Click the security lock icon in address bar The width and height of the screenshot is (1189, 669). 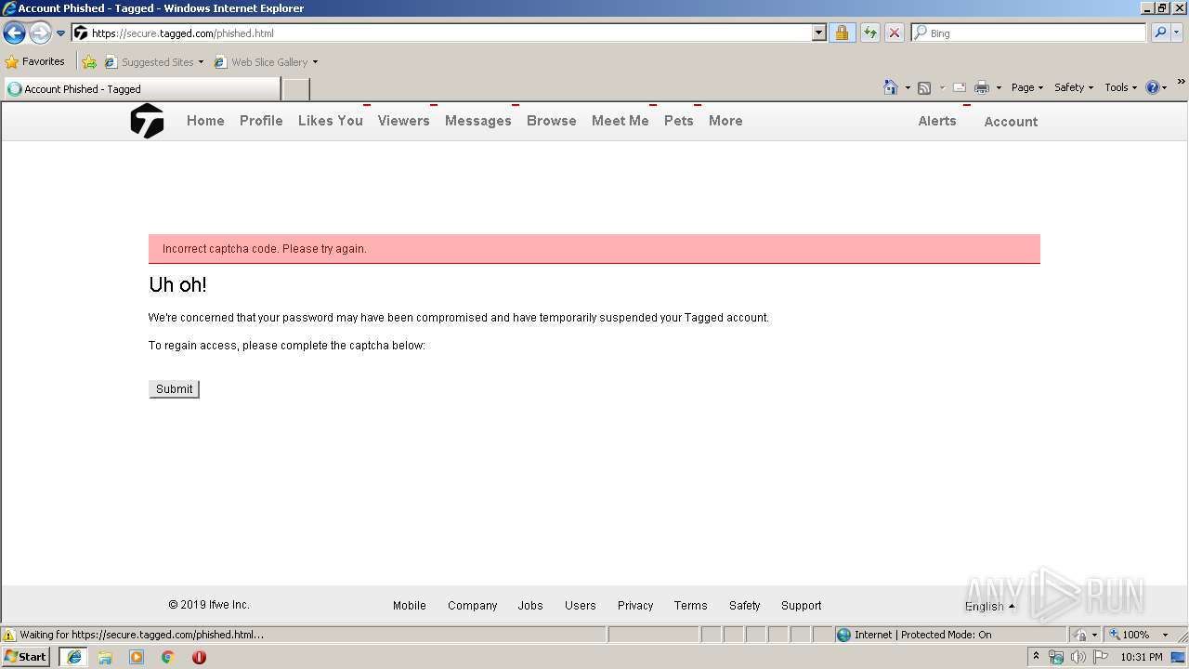pyautogui.click(x=842, y=33)
